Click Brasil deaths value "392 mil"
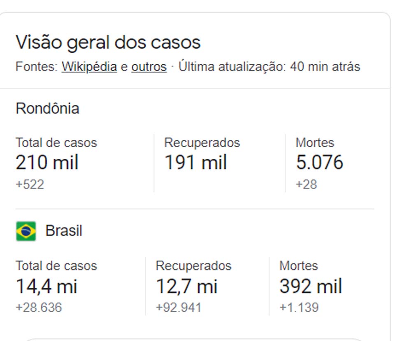The height and width of the screenshot is (341, 395). click(x=311, y=286)
